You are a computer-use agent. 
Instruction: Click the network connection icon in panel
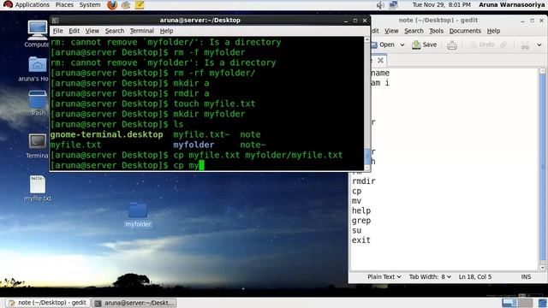(x=394, y=5)
